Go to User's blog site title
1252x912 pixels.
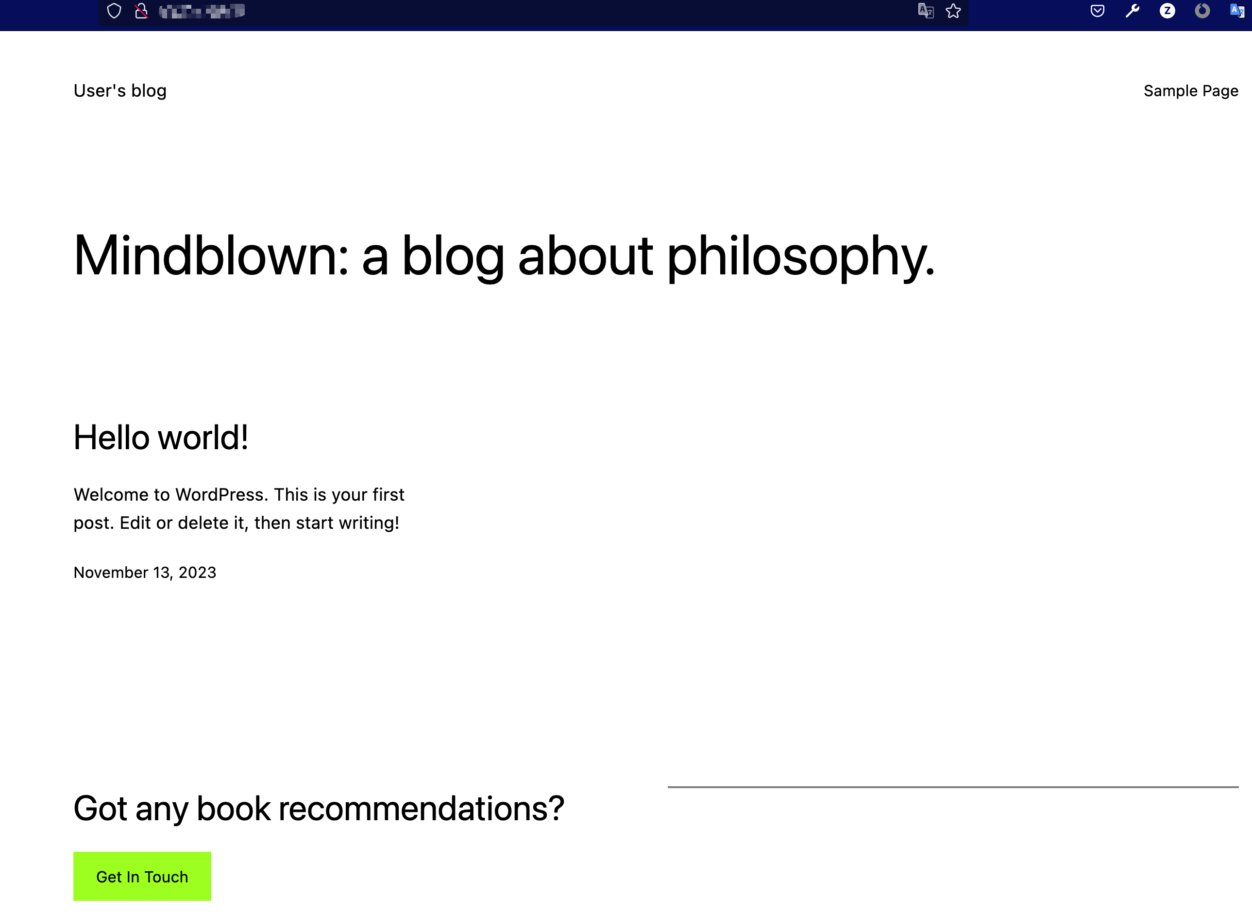(x=120, y=90)
